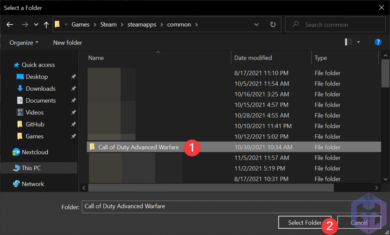The width and height of the screenshot is (390, 235).
Task: Open the recent locations dropdown arrow
Action: (x=36, y=25)
